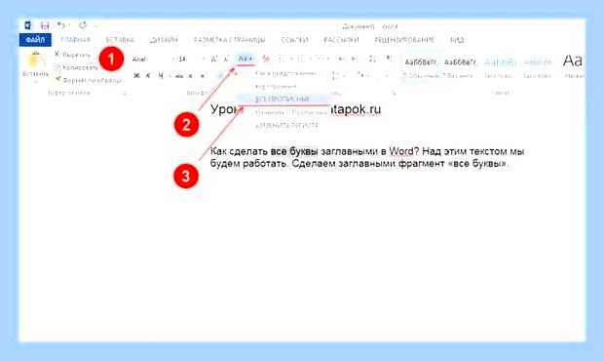The image size is (604, 361).
Task: Apply the large Aa Название style
Action: pos(573,66)
